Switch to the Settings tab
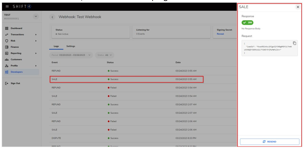305x150 pixels. [x=70, y=46]
